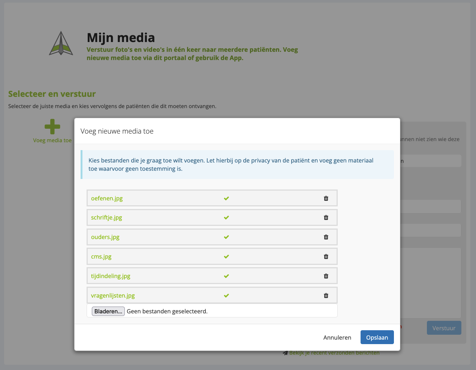The height and width of the screenshot is (370, 476).
Task: Select the ouders.jpg file name
Action: point(105,237)
